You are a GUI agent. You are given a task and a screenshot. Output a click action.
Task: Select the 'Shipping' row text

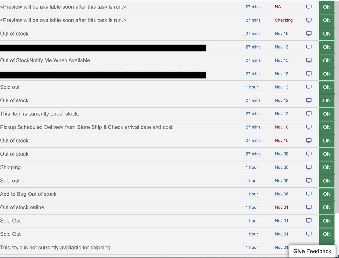click(x=10, y=167)
